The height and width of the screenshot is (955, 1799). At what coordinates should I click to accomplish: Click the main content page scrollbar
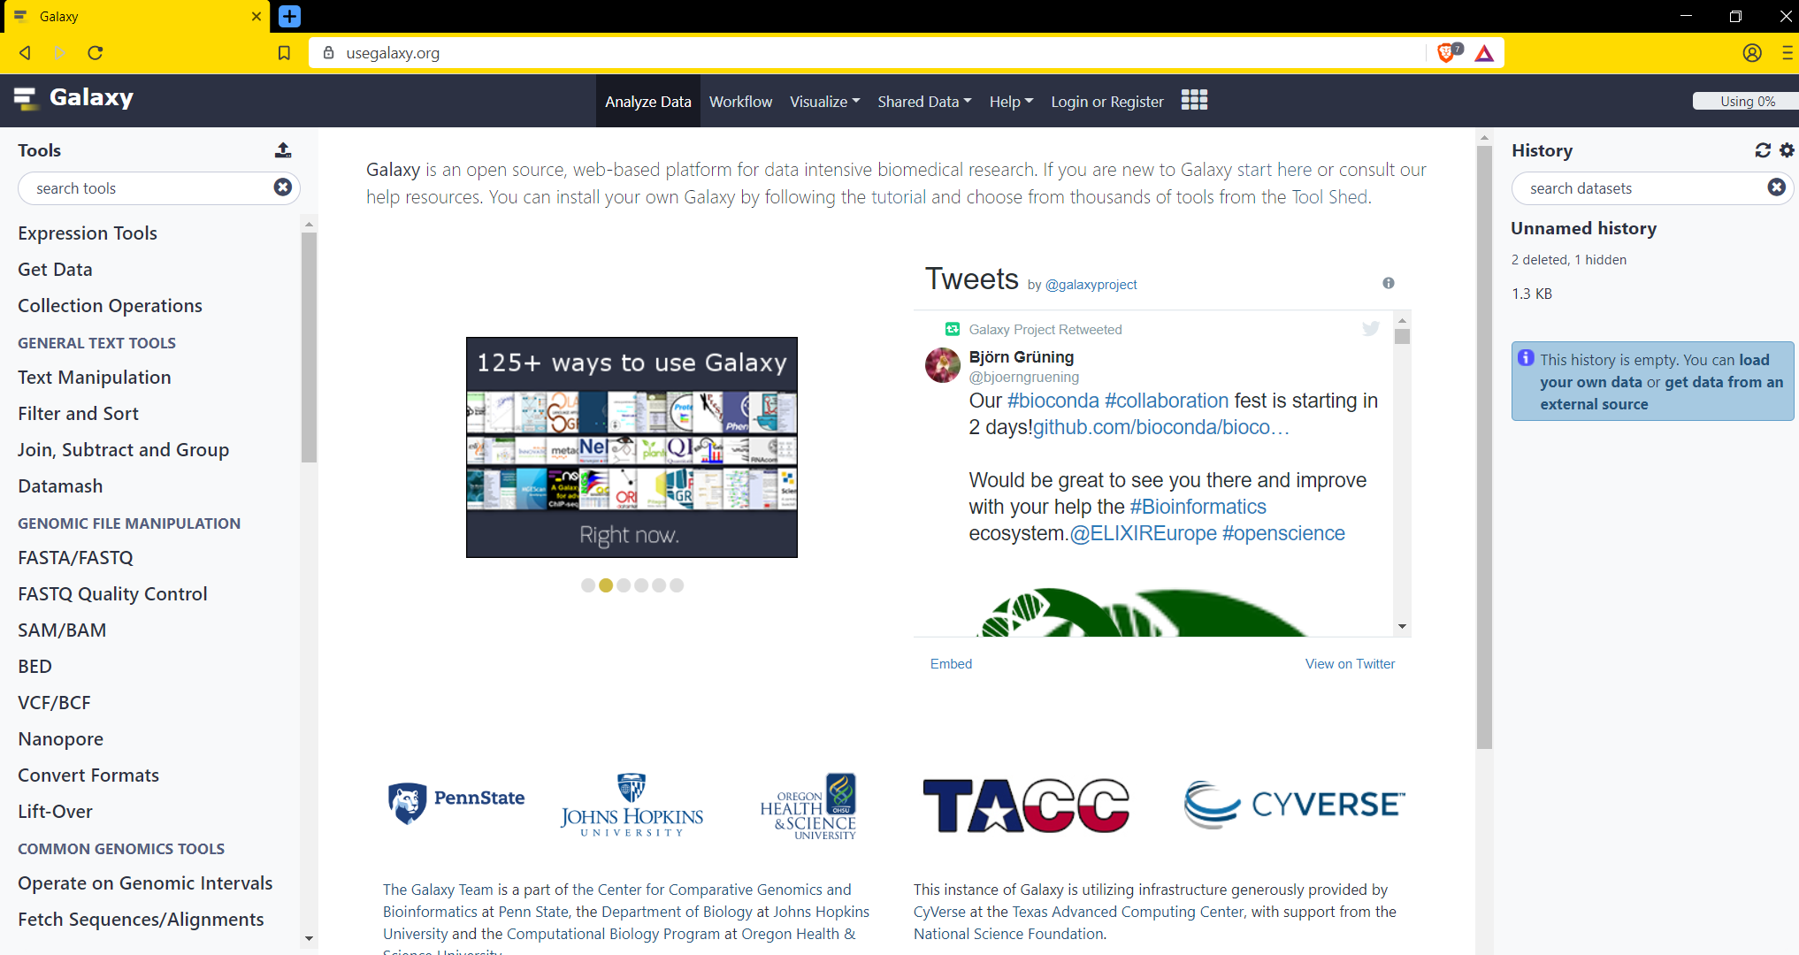pyautogui.click(x=1484, y=447)
